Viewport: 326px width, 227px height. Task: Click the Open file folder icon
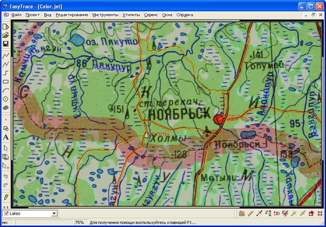(5, 35)
